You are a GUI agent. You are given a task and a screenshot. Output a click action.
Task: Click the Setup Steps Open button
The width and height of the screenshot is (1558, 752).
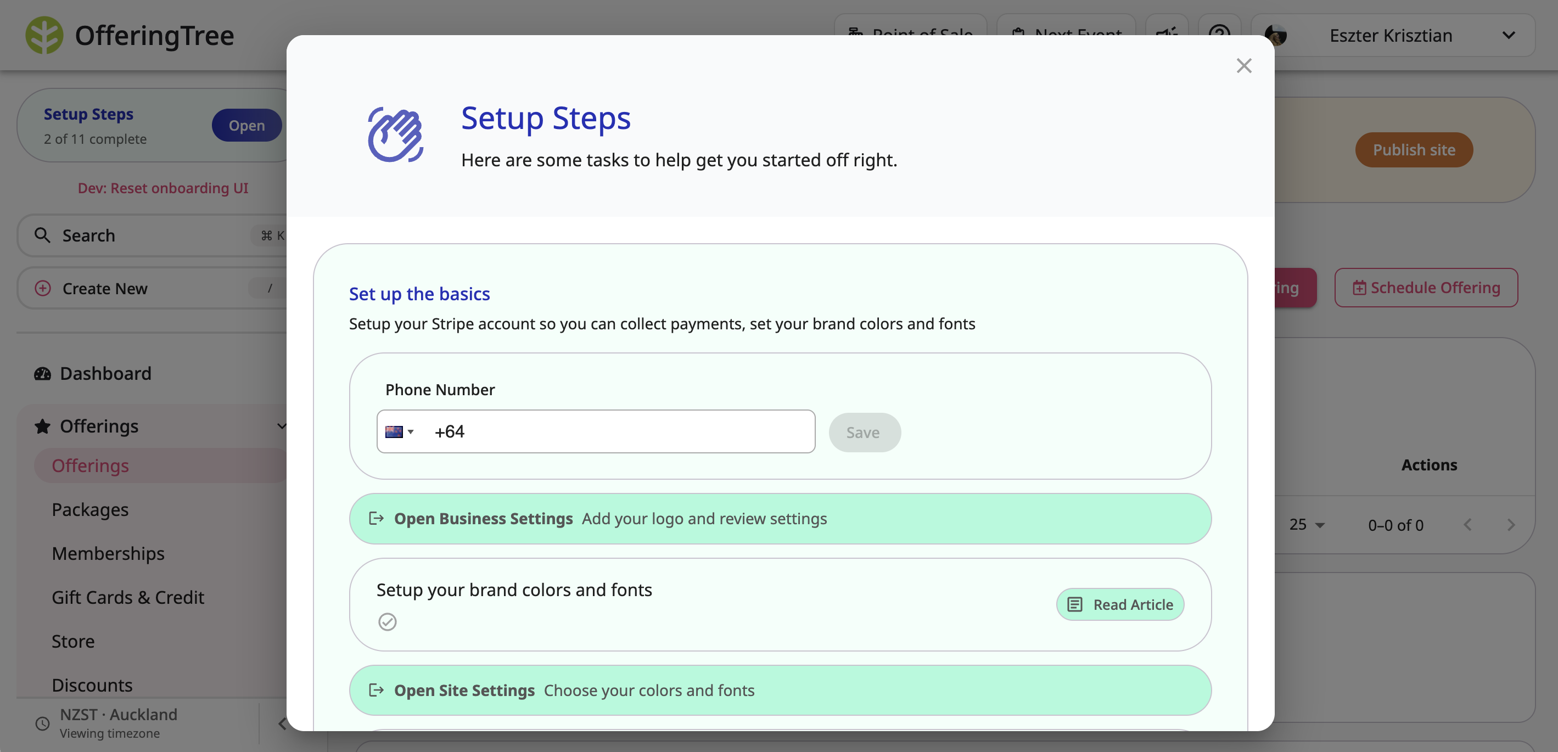pyautogui.click(x=246, y=125)
